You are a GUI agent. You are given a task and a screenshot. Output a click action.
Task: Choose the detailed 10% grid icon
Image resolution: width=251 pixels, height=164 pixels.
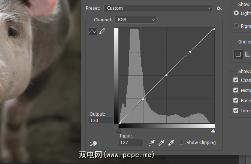point(248,54)
